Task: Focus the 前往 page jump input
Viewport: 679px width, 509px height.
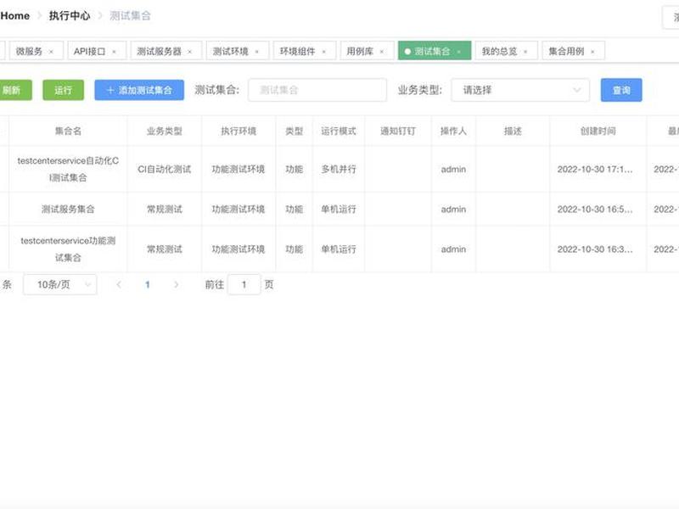Action: 244,284
